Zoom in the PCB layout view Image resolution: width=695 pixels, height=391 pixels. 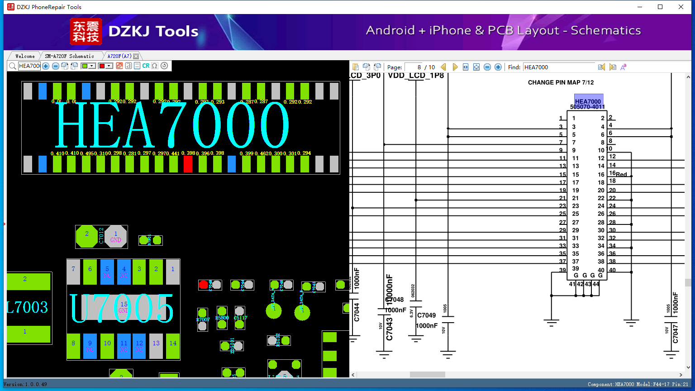coord(46,66)
